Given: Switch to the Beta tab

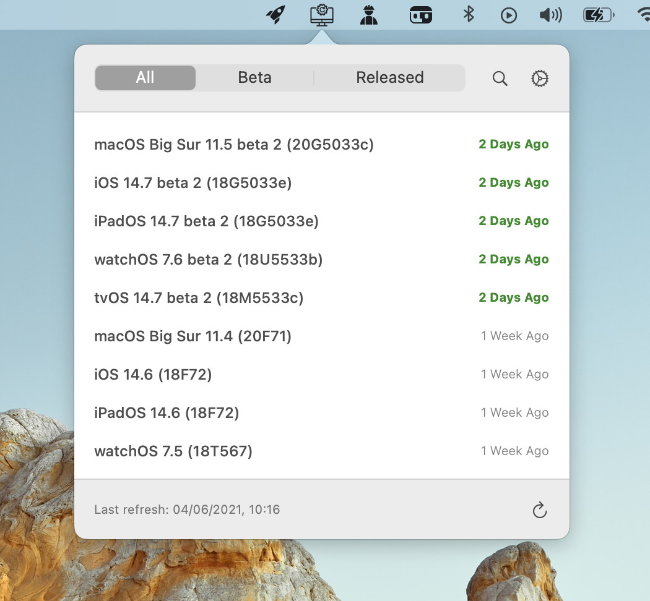Looking at the screenshot, I should 254,78.
